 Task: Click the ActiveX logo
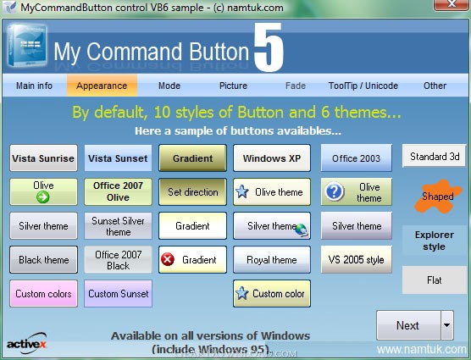tap(27, 343)
